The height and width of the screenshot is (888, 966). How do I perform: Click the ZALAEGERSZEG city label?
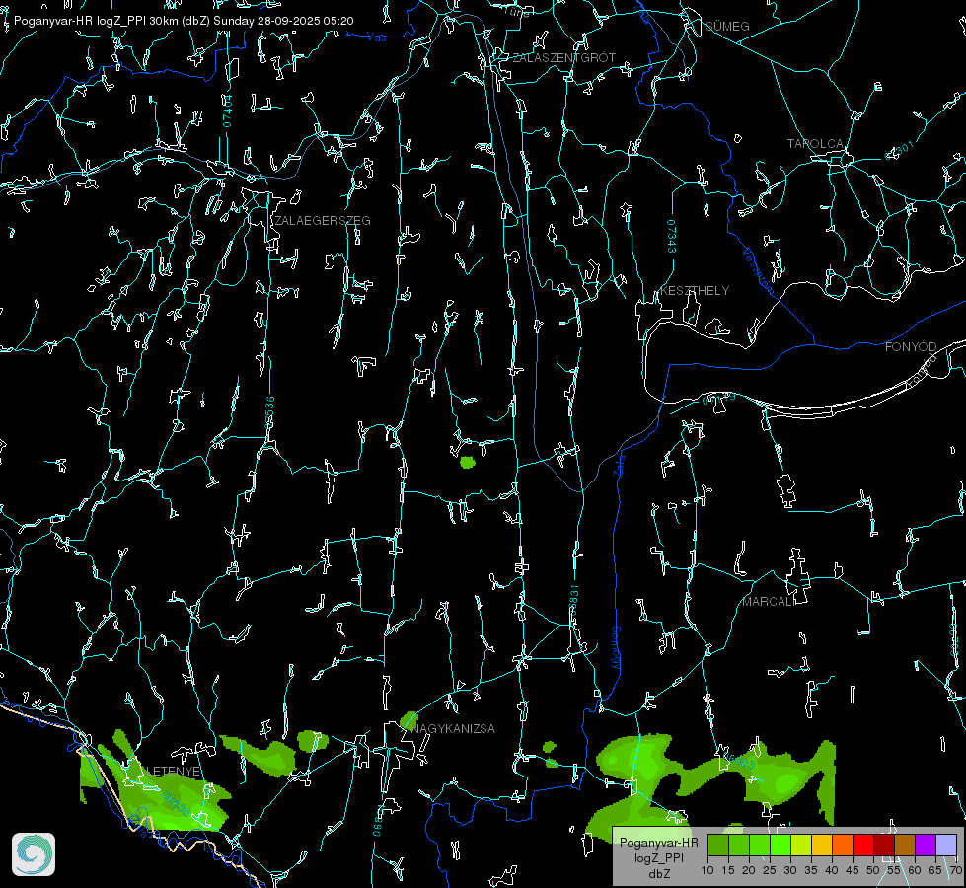coord(323,221)
